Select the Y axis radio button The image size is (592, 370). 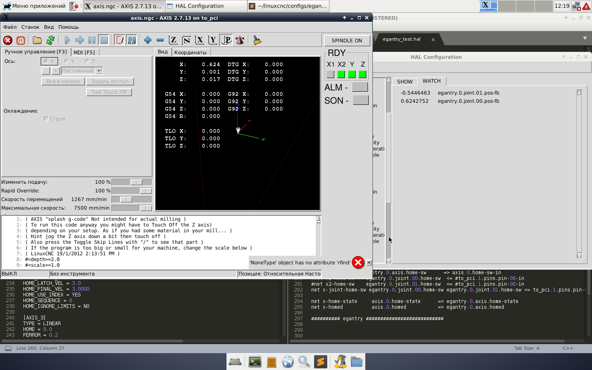click(67, 61)
